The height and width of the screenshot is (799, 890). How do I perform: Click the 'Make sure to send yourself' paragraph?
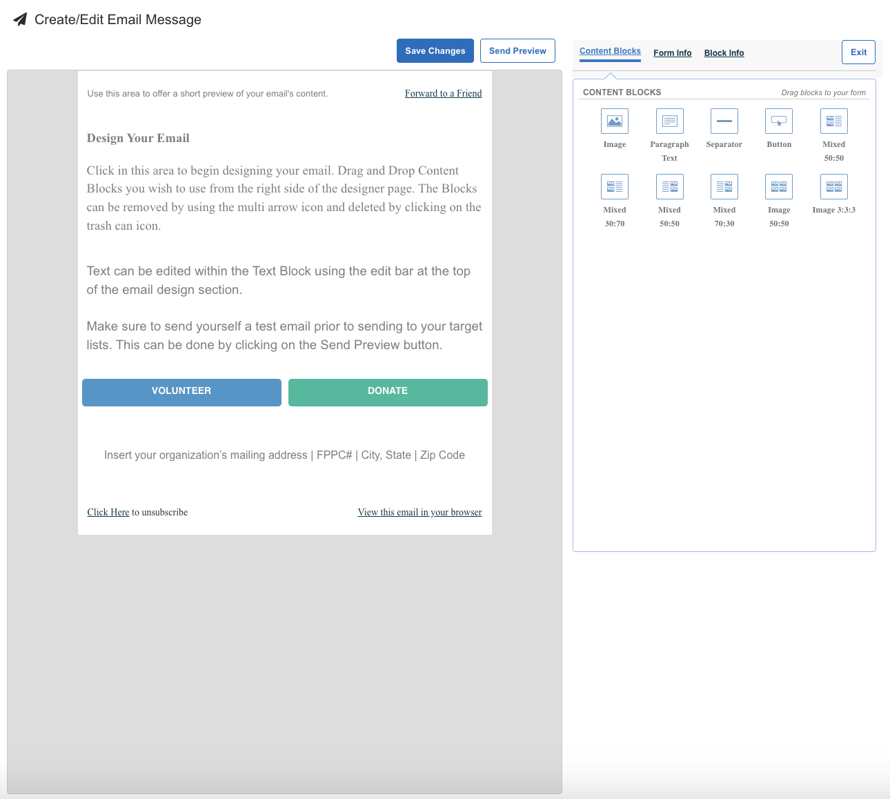pos(284,335)
